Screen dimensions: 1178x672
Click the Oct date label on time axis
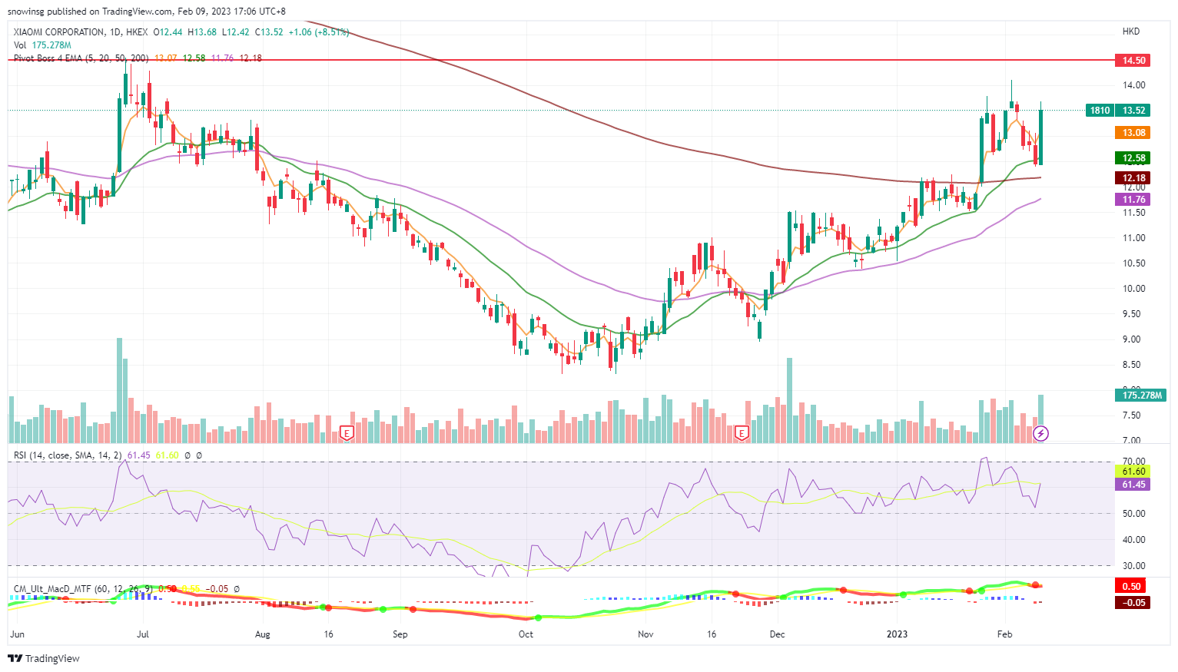(x=526, y=634)
